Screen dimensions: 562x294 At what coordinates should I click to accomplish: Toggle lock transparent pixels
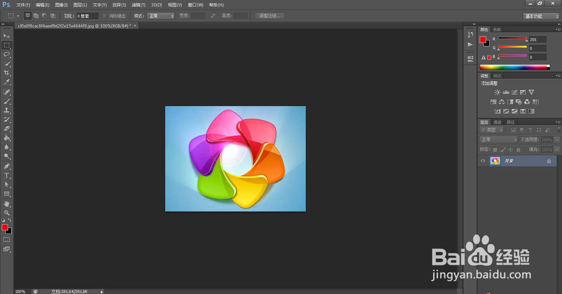click(495, 150)
